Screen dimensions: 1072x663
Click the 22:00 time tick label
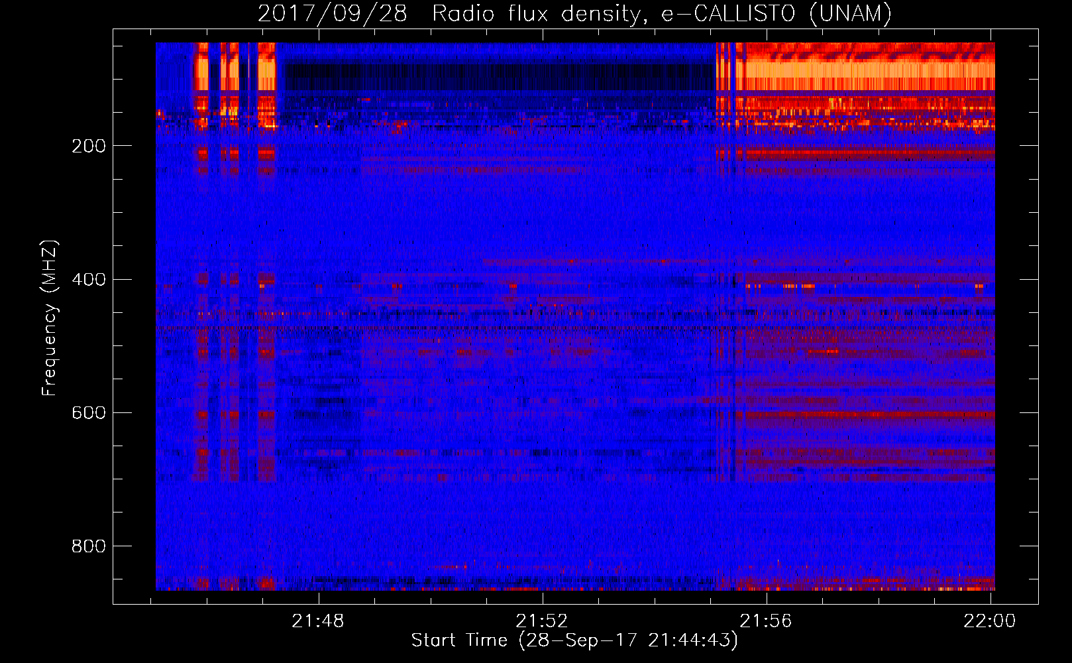tap(989, 621)
